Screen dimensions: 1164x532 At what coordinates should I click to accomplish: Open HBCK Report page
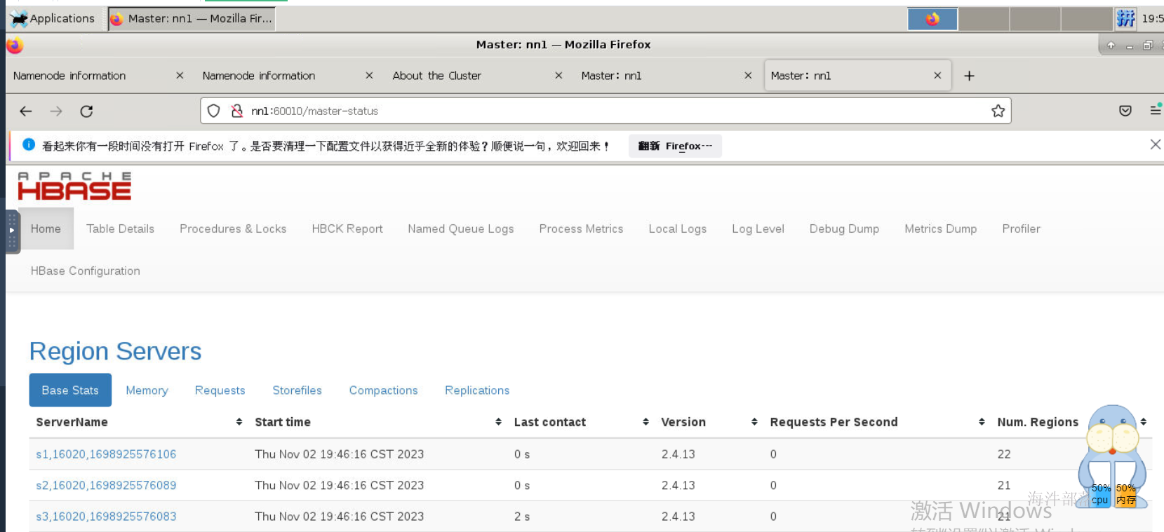pyautogui.click(x=347, y=229)
